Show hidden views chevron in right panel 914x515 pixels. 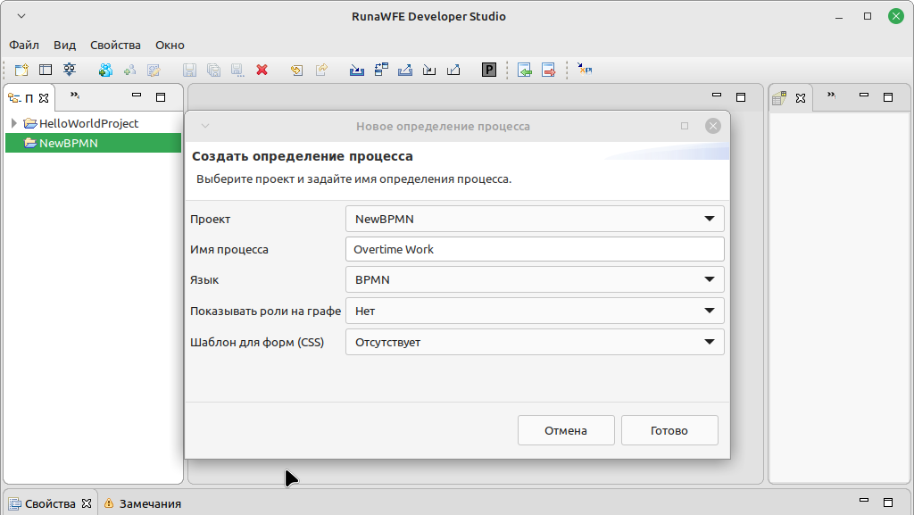(x=831, y=96)
